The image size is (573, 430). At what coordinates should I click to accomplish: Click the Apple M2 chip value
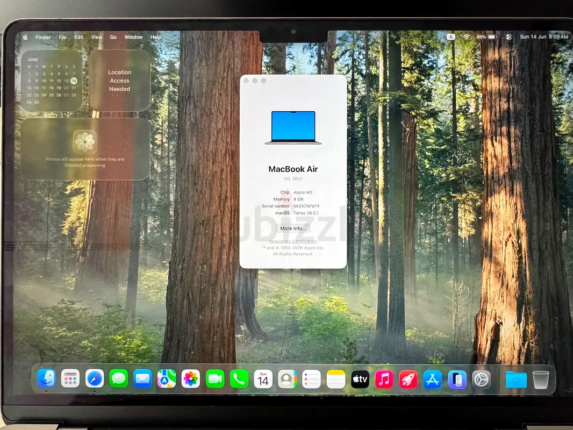303,192
